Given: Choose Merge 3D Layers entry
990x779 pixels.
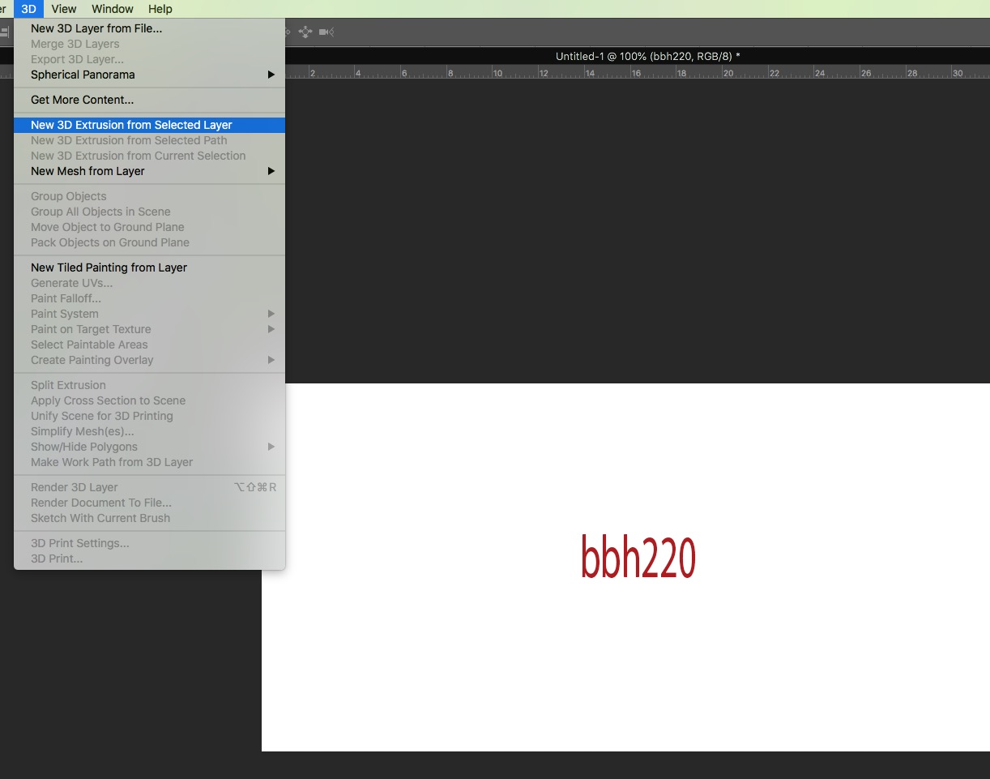Looking at the screenshot, I should coord(149,44).
